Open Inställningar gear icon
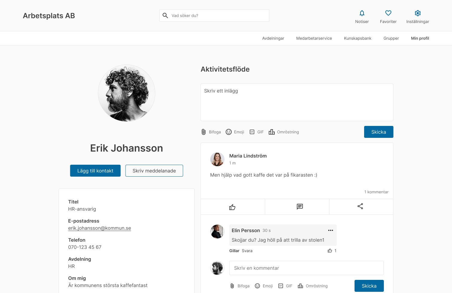 tap(418, 13)
